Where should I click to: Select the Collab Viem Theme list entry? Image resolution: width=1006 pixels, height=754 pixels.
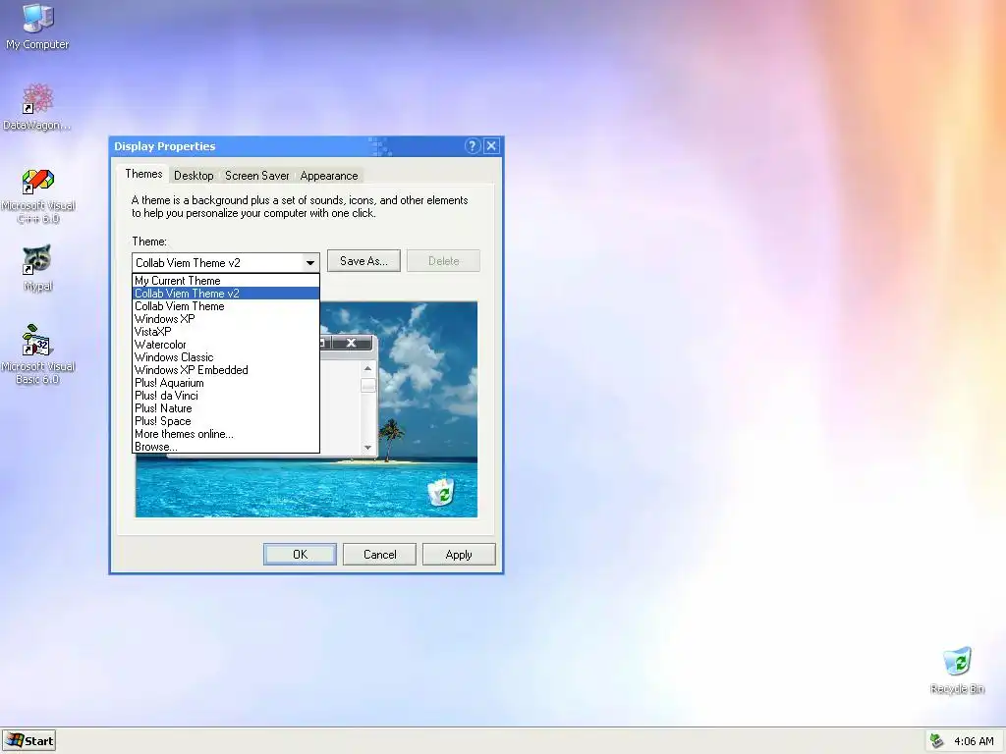(226, 306)
